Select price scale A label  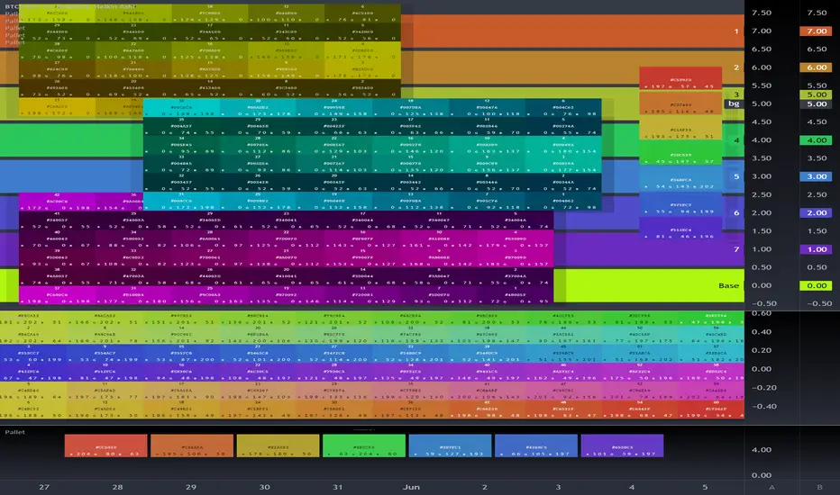point(772,487)
